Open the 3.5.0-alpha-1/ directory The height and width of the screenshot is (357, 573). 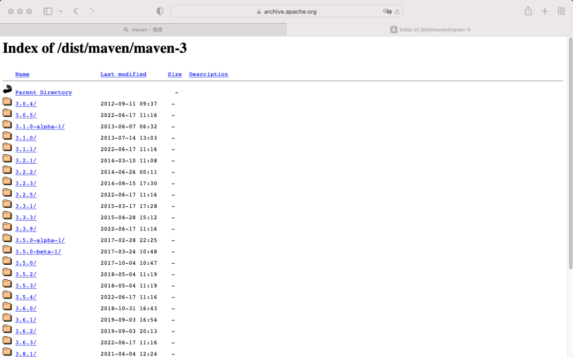click(x=40, y=240)
